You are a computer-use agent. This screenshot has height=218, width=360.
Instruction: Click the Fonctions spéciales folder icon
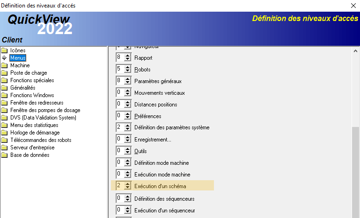[x=4, y=80]
